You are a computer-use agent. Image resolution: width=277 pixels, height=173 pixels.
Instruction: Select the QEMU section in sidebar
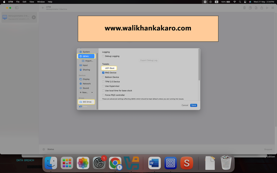coord(86,56)
